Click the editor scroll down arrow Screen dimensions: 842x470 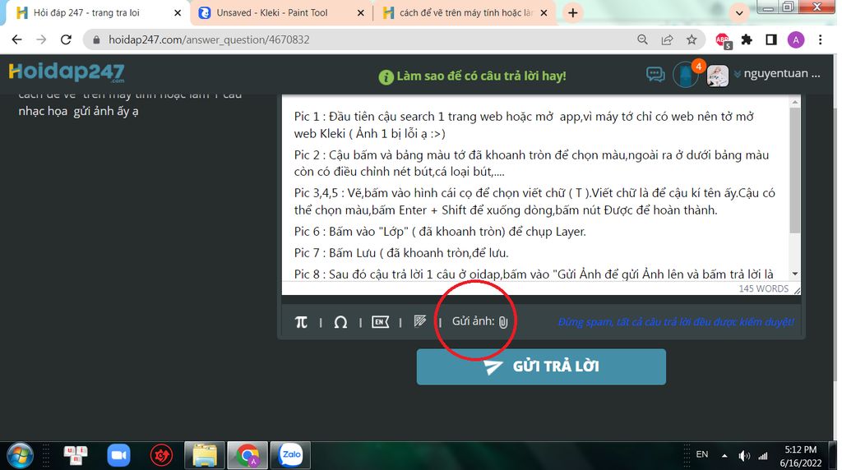(795, 274)
